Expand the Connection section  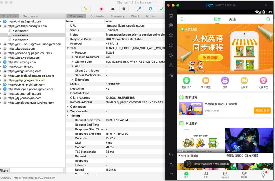[x=68, y=107]
